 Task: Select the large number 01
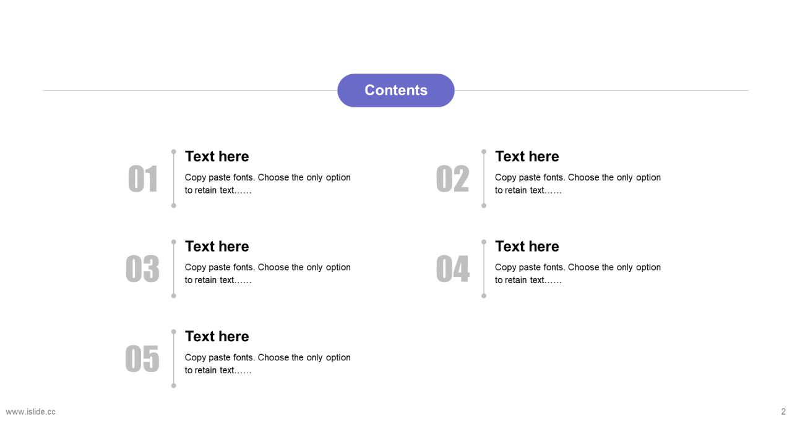coord(143,179)
